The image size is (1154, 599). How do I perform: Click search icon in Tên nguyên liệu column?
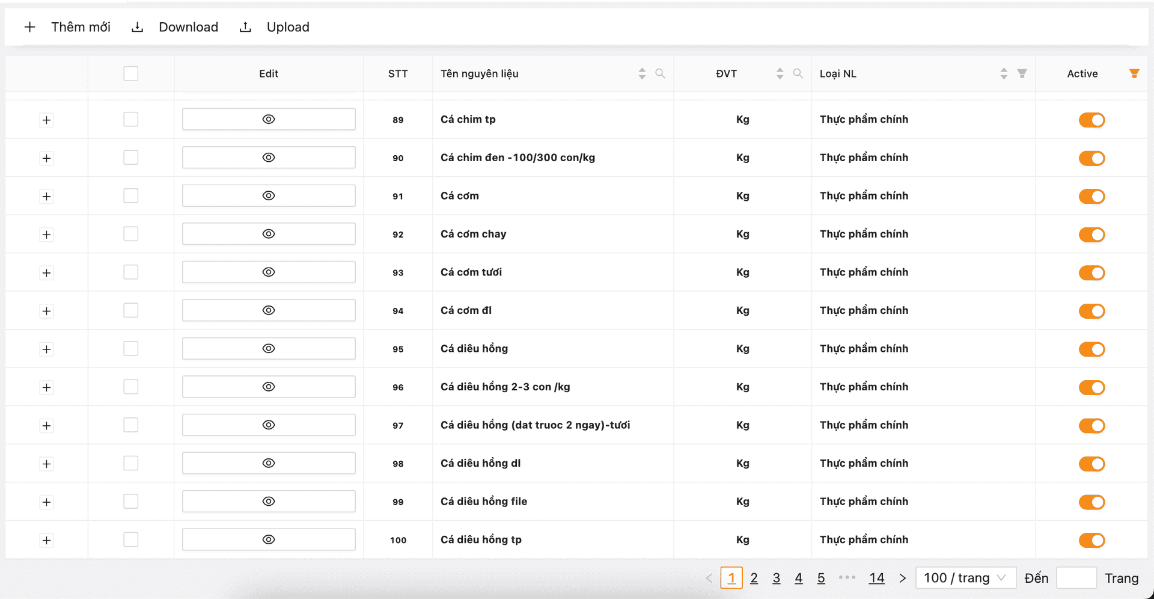660,73
